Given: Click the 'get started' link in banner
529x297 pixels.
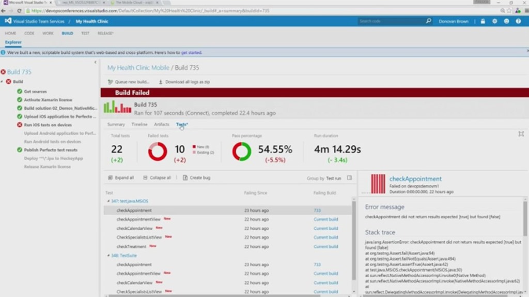Looking at the screenshot, I should tap(191, 52).
